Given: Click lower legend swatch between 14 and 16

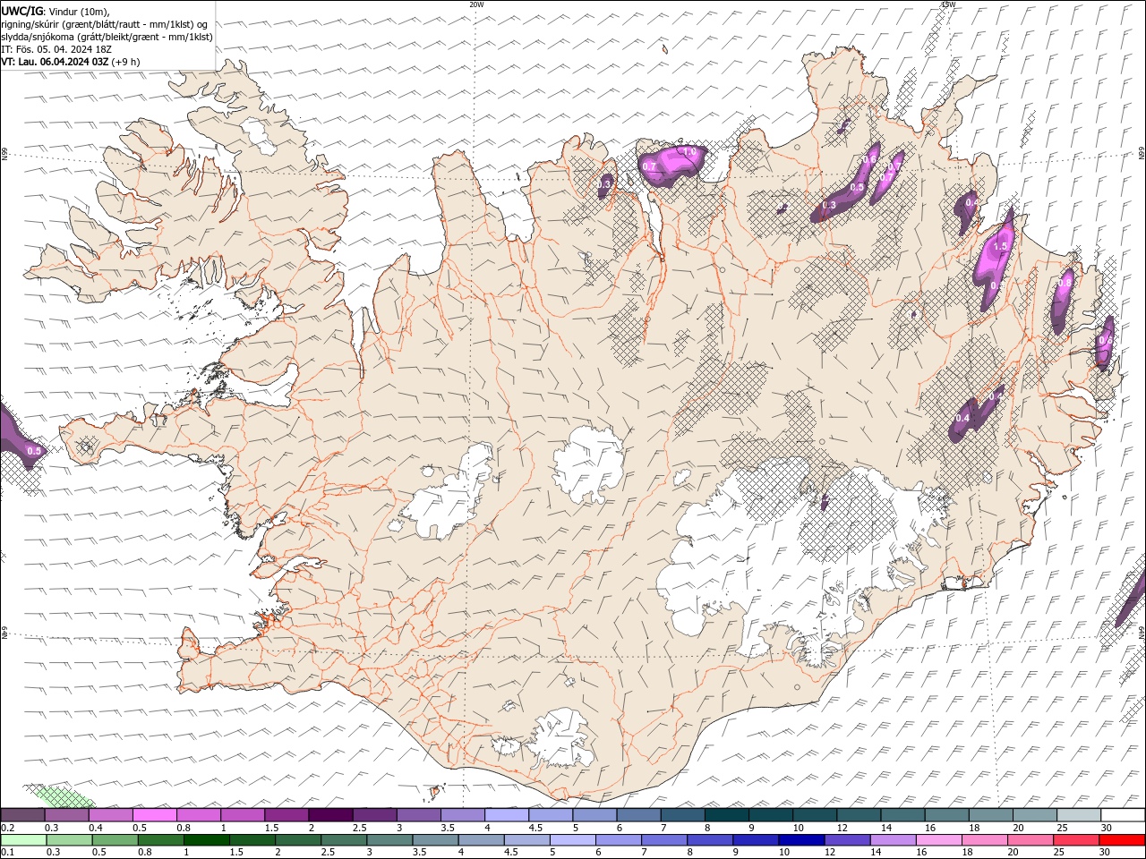Looking at the screenshot, I should 894,839.
